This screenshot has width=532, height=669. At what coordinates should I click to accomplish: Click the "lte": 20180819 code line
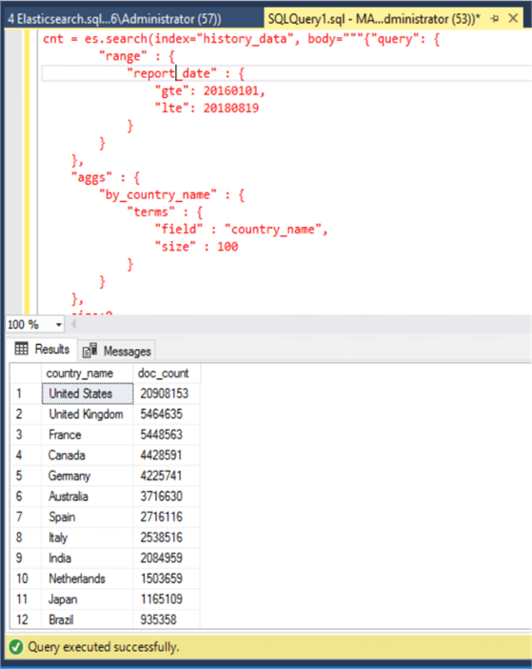pyautogui.click(x=207, y=108)
